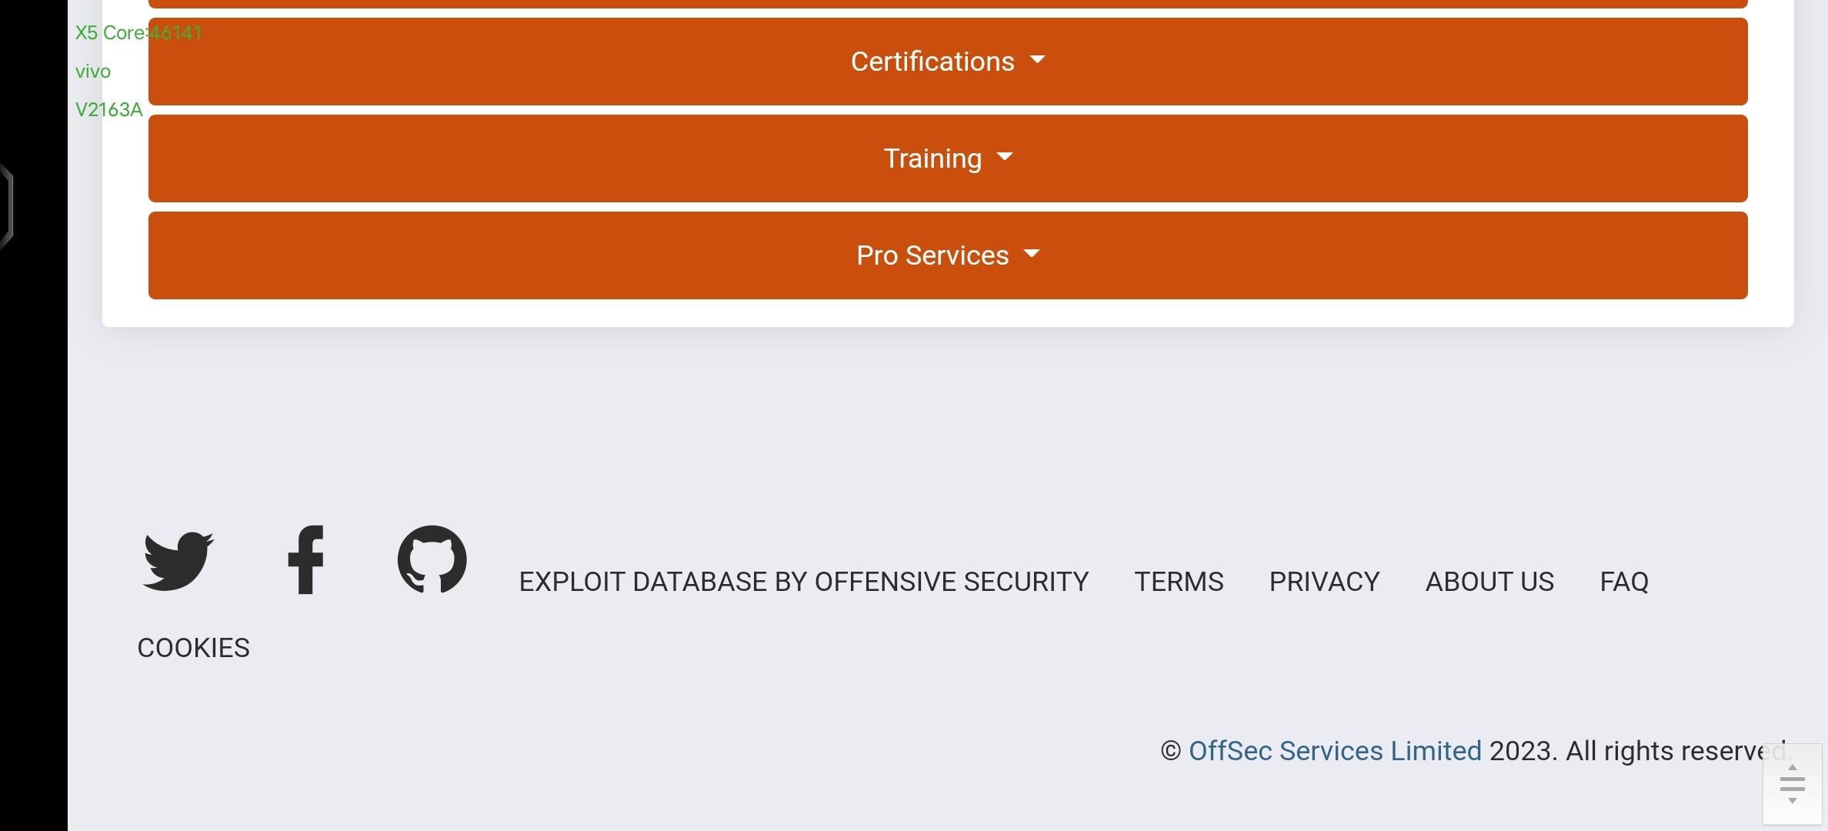Expand the Training dropdown
The image size is (1828, 831).
coord(947,159)
